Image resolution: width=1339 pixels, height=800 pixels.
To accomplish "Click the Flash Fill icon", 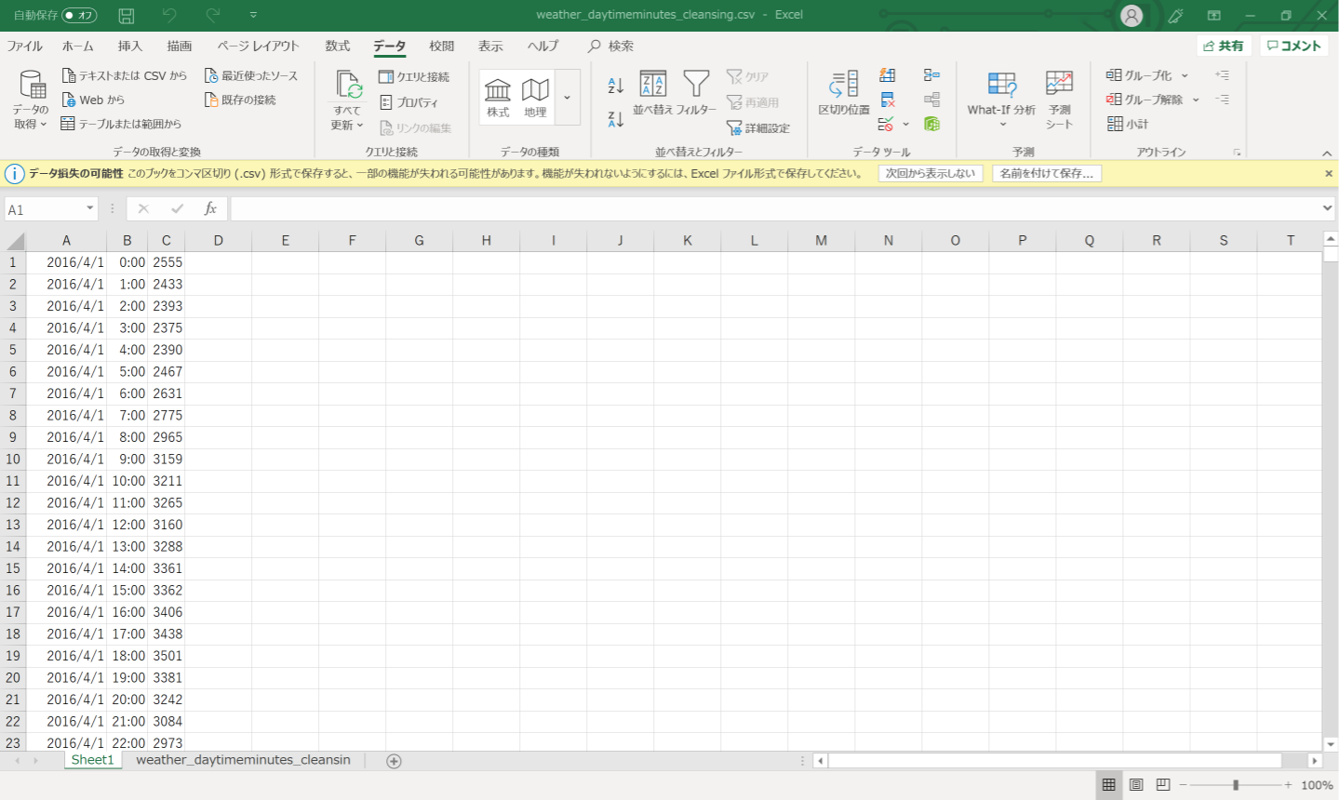I will click(x=888, y=75).
